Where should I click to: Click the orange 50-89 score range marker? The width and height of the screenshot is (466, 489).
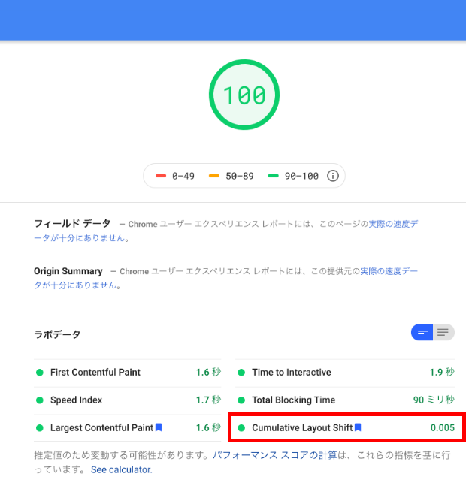pyautogui.click(x=214, y=176)
